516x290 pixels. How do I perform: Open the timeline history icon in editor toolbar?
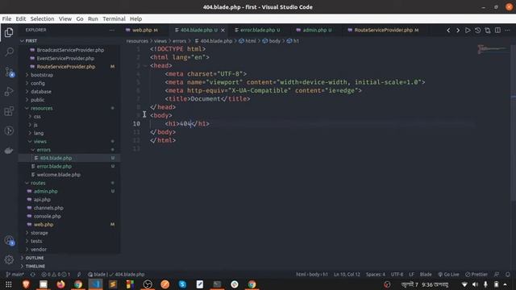pyautogui.click(x=477, y=31)
